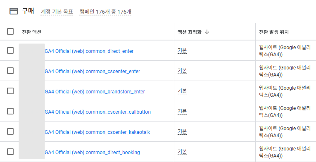
Task: Check the common_direct_enter row checkbox
Action: (10, 50)
